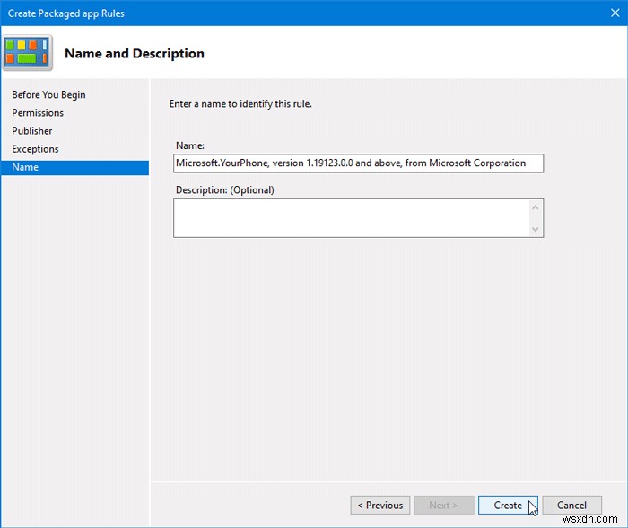Switch to the Exceptions step

pos(35,149)
